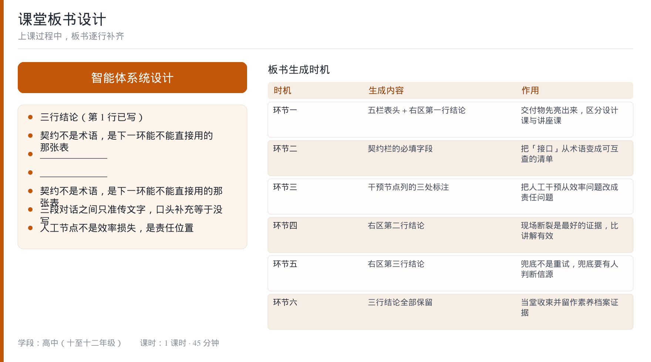
Task: Select bullet ending with 直接用的那张表 near bottom
Action: (131, 197)
